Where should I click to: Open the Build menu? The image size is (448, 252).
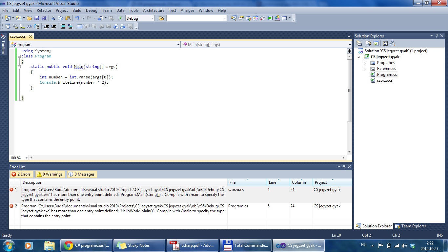click(77, 10)
